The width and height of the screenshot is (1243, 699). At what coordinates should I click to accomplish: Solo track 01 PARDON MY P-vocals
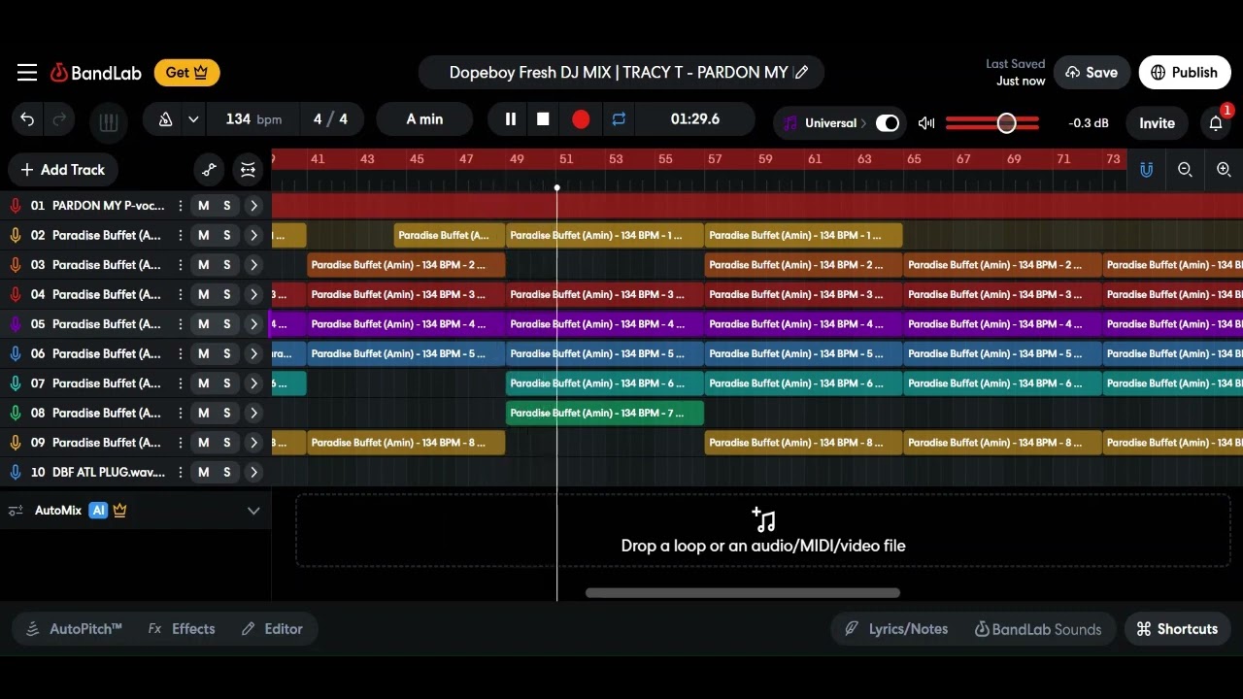pos(227,206)
